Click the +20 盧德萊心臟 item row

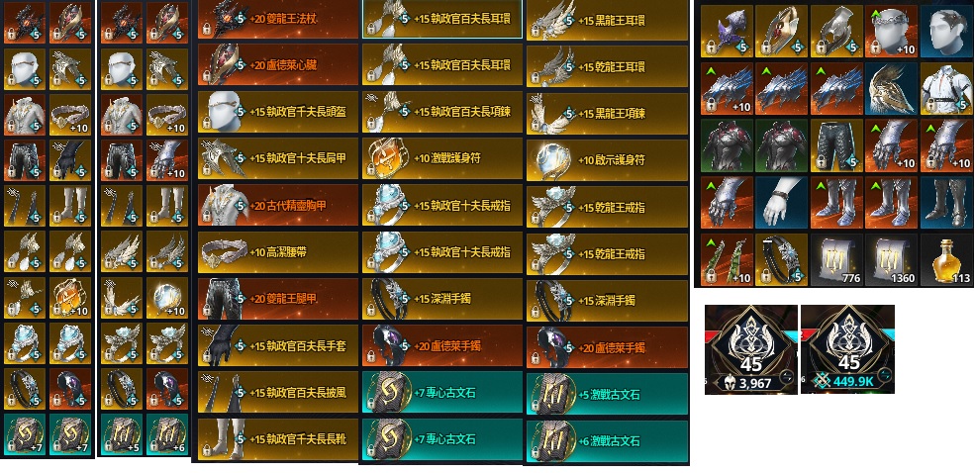[x=277, y=64]
